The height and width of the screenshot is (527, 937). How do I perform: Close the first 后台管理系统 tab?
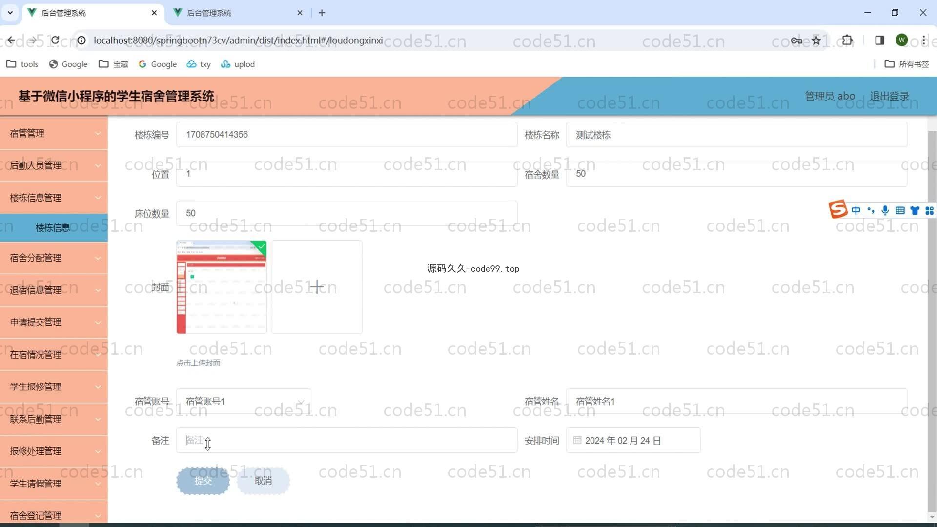pos(154,13)
